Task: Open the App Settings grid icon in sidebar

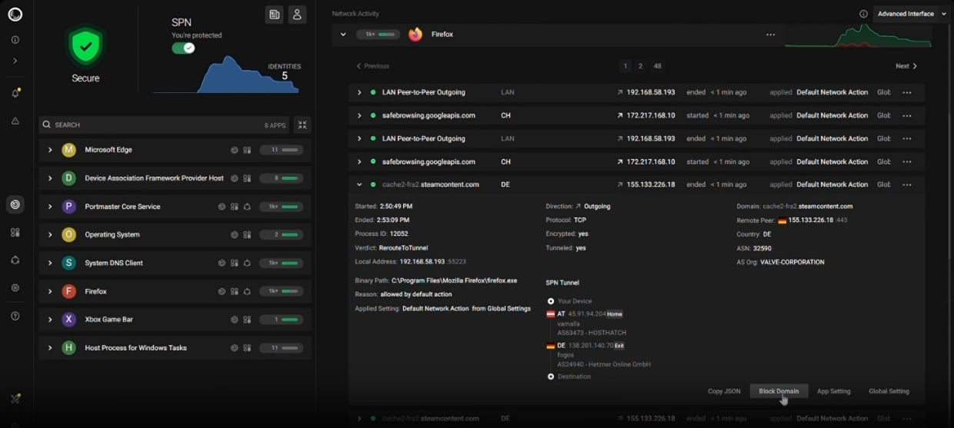Action: [15, 232]
